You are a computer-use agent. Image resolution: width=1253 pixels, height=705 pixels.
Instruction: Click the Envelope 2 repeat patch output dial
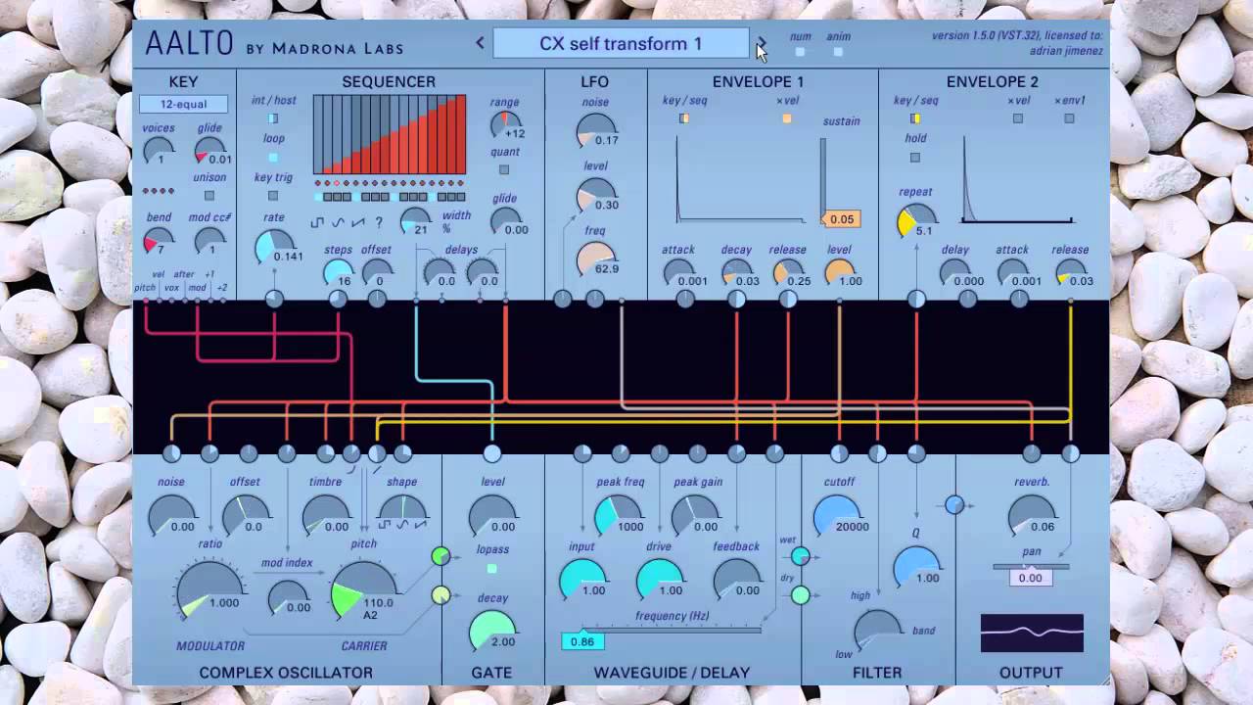click(x=916, y=299)
